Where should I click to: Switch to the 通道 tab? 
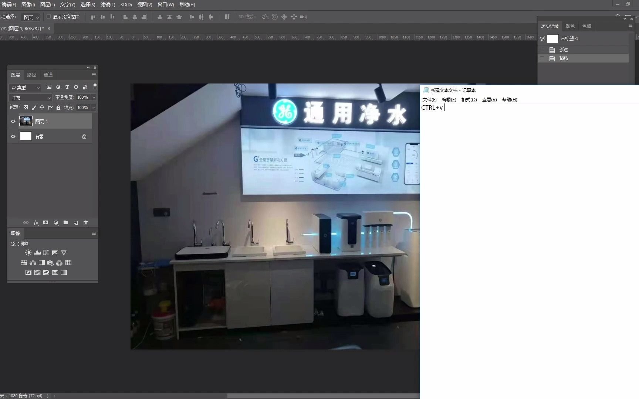48,75
